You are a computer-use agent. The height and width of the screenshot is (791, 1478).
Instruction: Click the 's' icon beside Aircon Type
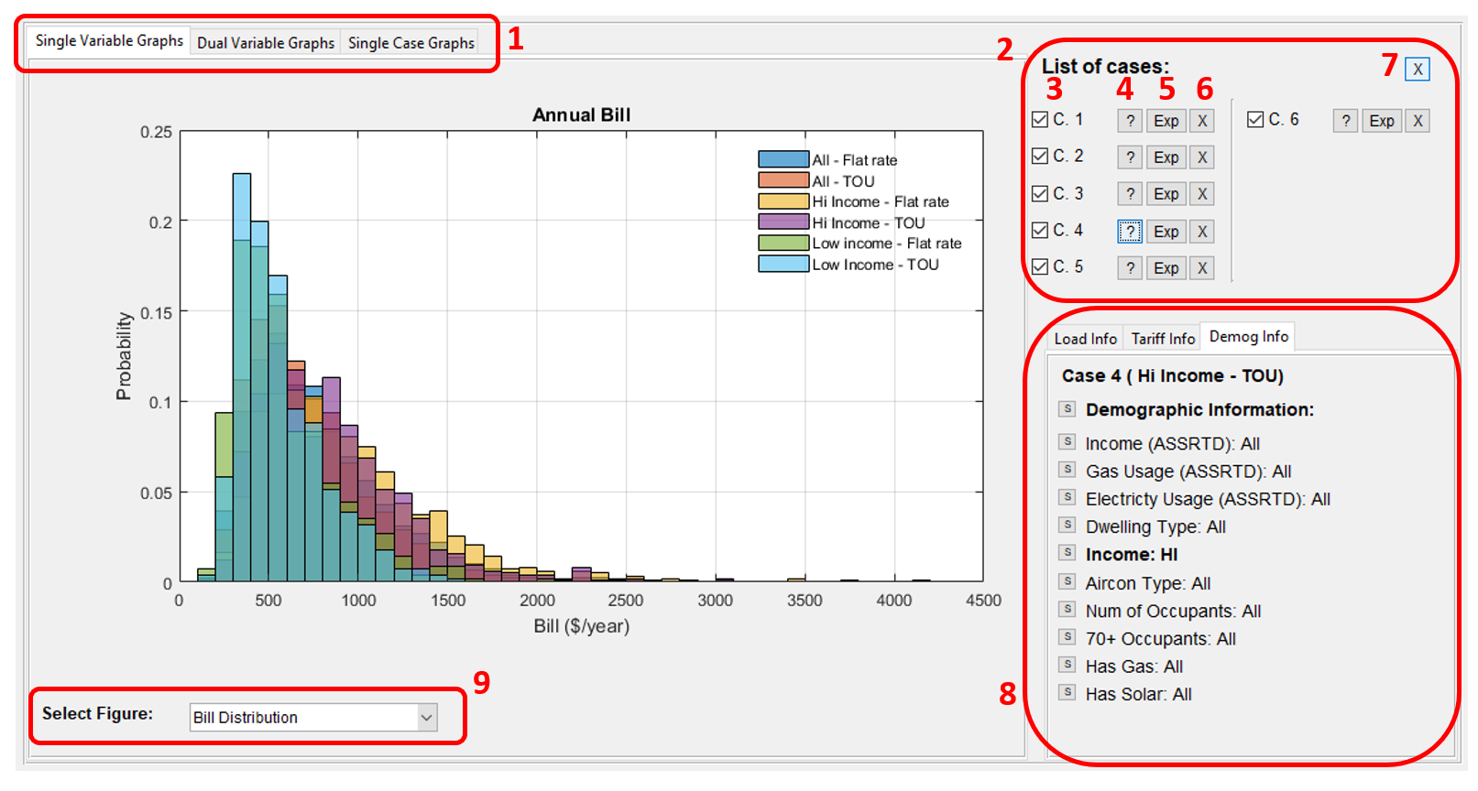tap(1067, 581)
